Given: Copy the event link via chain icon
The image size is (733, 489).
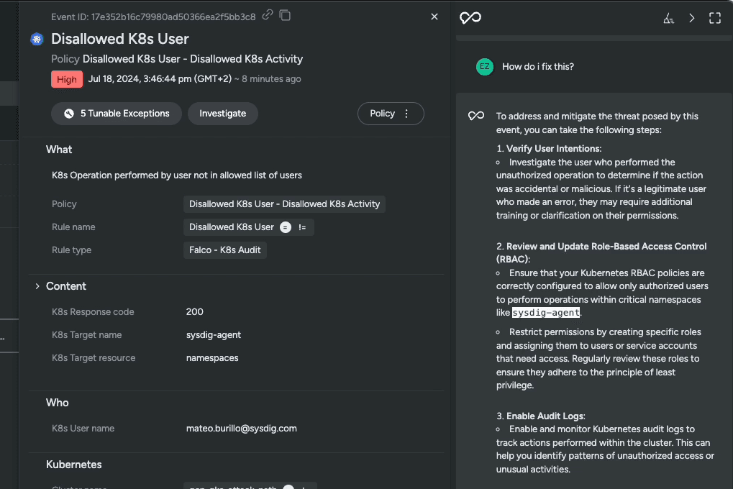Looking at the screenshot, I should (x=268, y=15).
